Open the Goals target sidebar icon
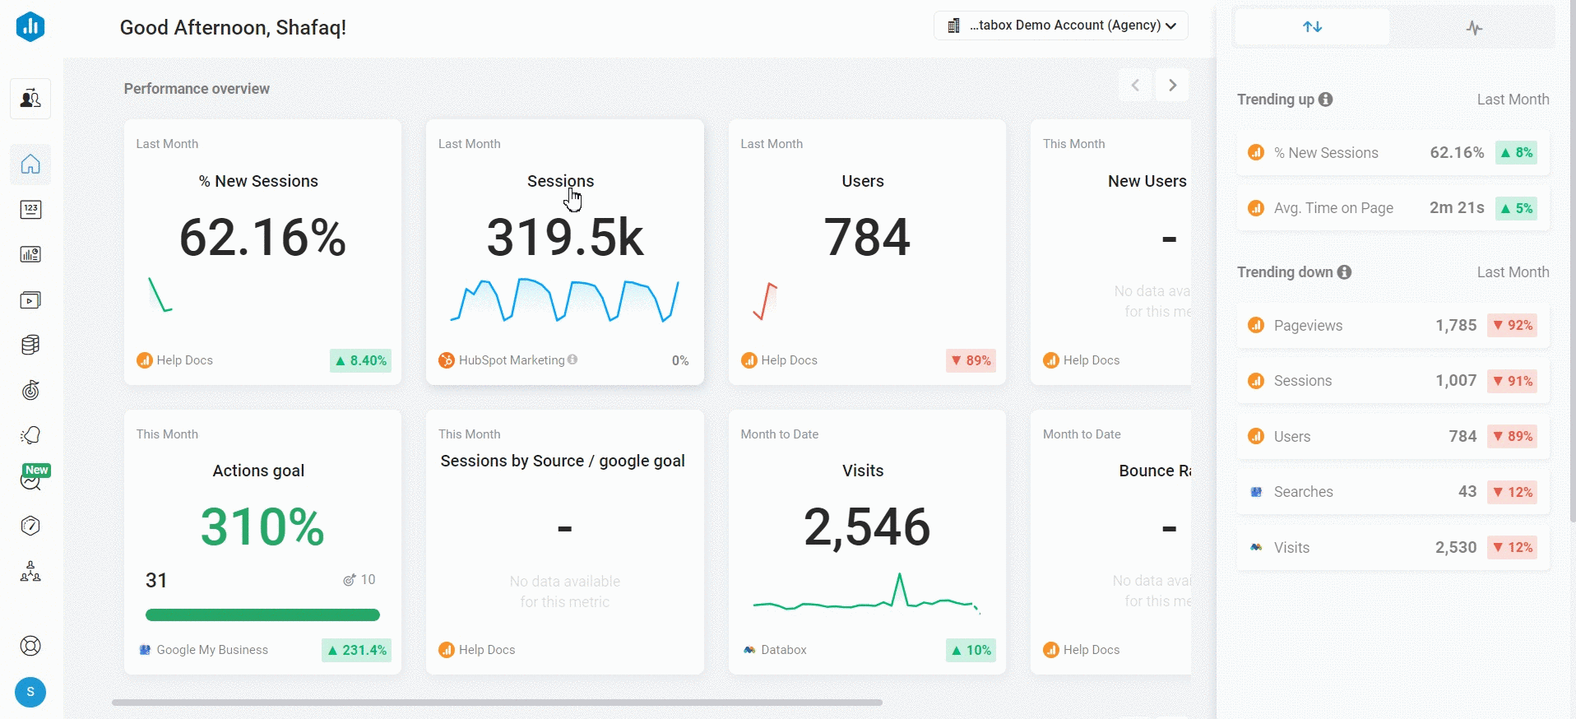The height and width of the screenshot is (719, 1576). tap(30, 390)
